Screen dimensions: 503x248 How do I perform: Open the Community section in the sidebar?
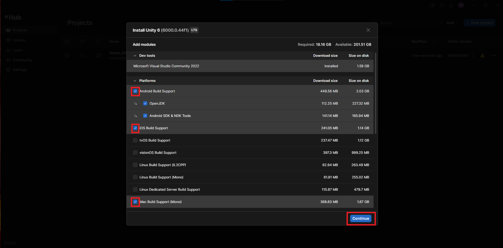(22, 60)
